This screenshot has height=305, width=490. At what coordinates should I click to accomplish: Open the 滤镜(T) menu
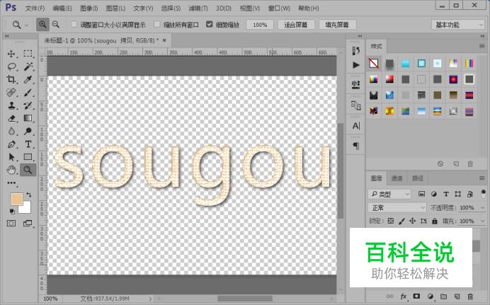pos(198,8)
